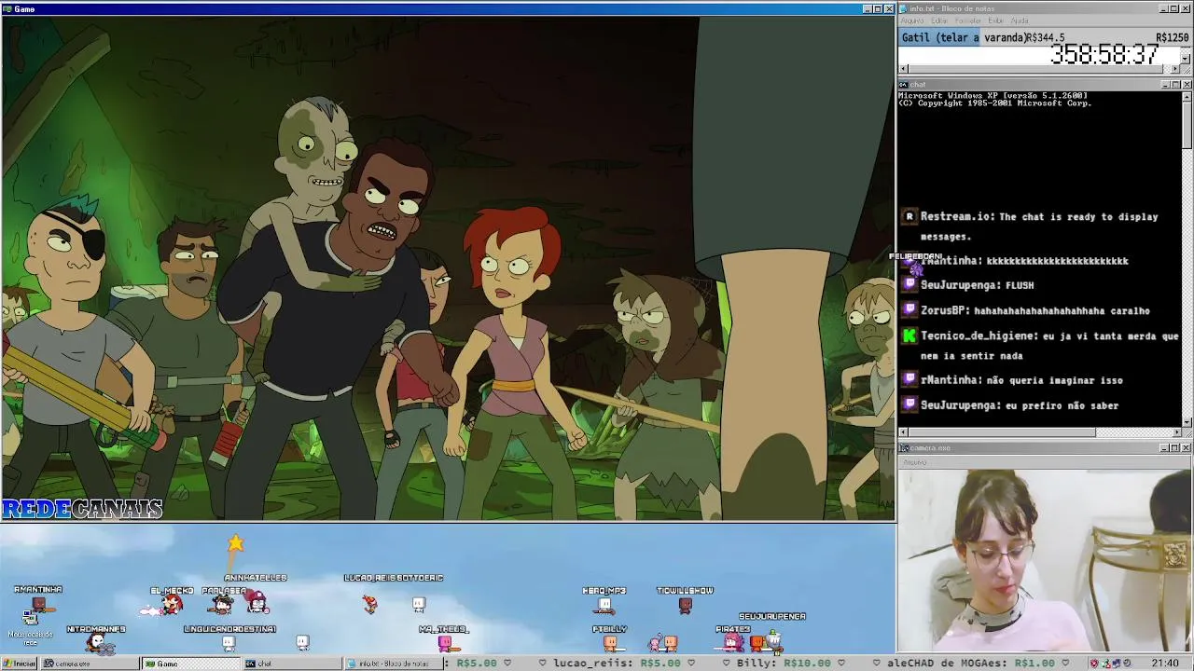
Task: Open Editar menu in Bloco de notas
Action: click(939, 21)
